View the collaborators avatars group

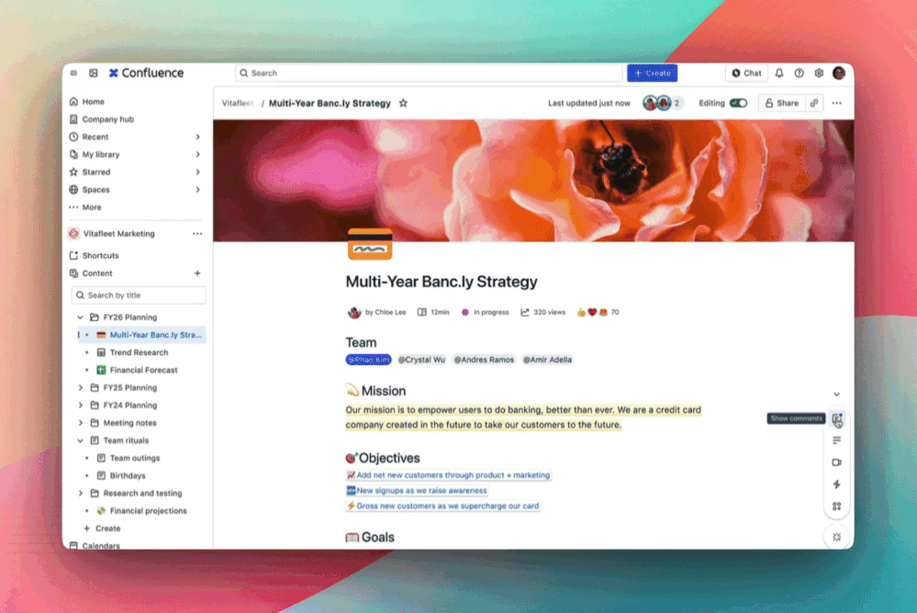pos(663,103)
